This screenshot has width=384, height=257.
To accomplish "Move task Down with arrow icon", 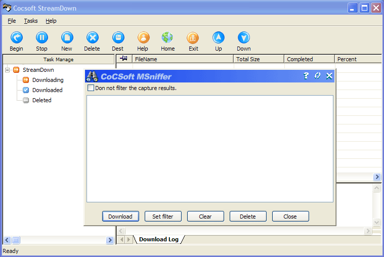I will (x=244, y=38).
